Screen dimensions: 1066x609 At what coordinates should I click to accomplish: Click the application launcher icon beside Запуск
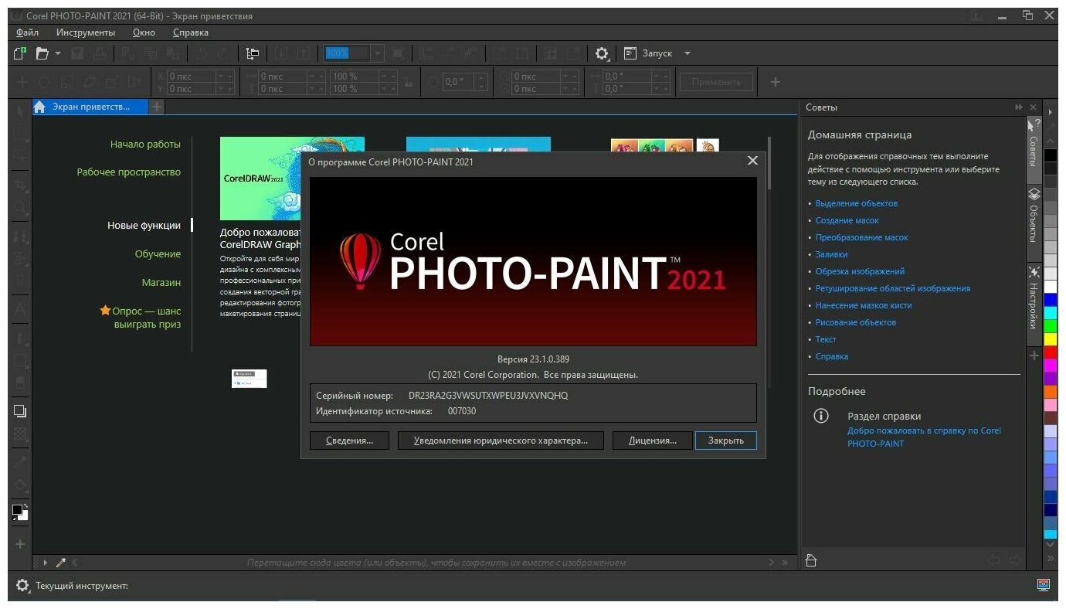[630, 53]
